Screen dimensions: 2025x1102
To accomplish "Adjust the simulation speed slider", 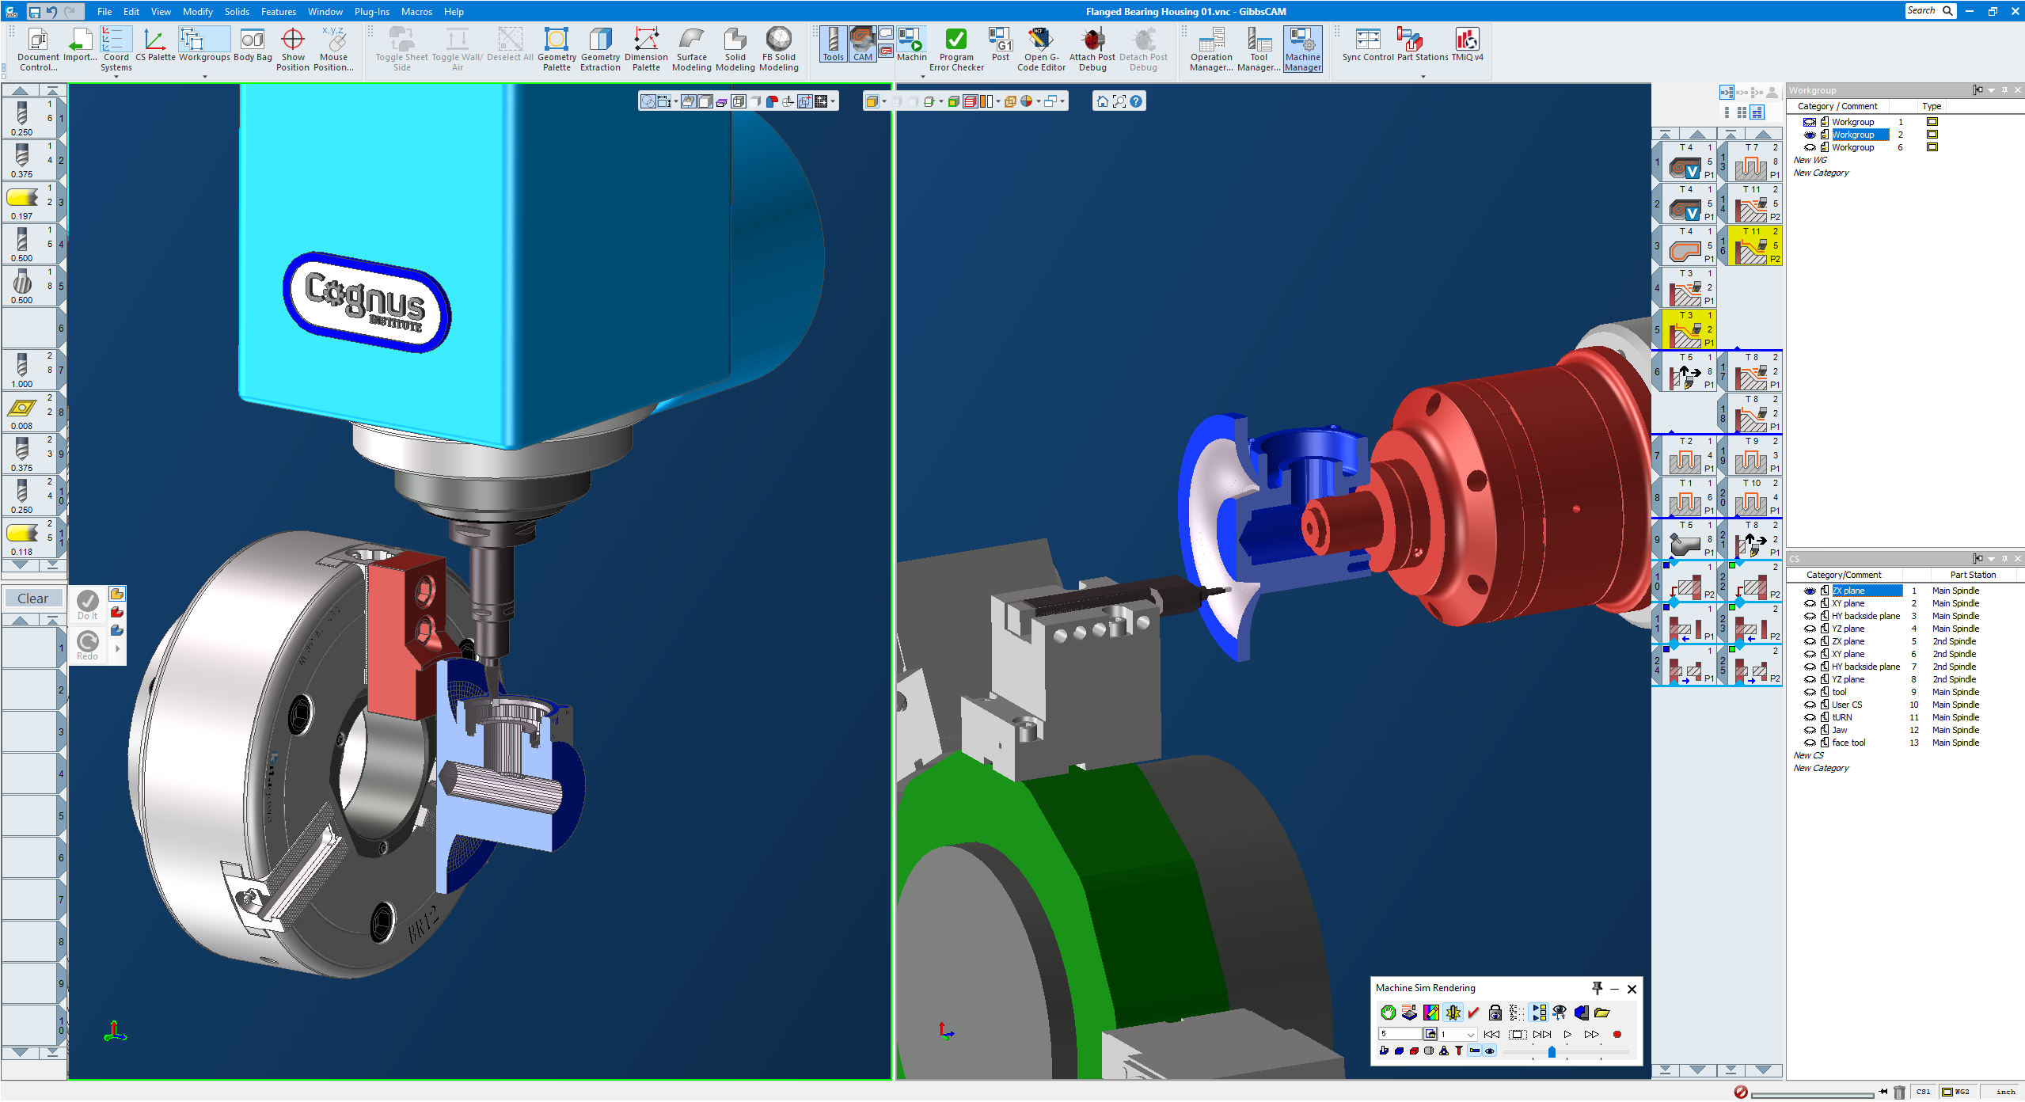I will point(1551,1052).
